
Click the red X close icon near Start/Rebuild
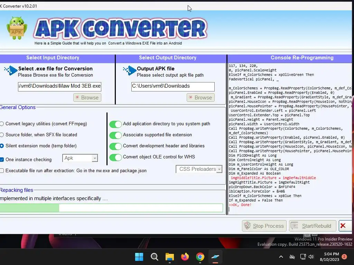click(x=343, y=226)
